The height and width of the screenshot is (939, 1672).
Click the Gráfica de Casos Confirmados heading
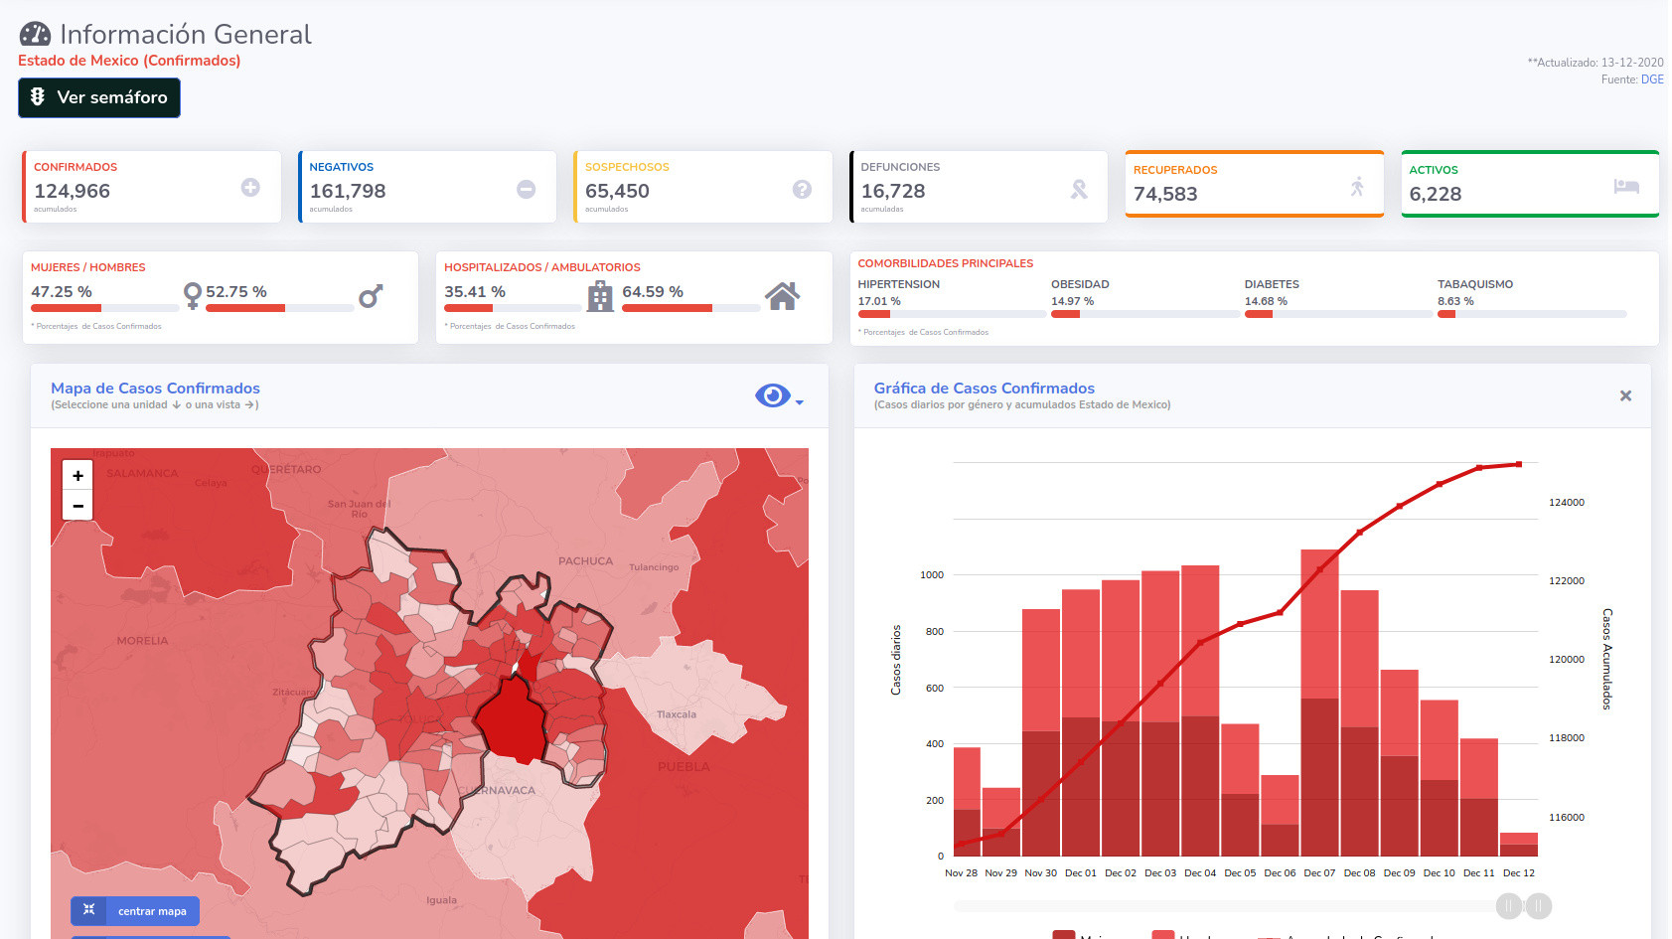(985, 389)
